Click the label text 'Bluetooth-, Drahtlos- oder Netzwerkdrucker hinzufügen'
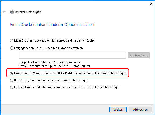The height and width of the screenshot is (115, 155). click(x=51, y=80)
